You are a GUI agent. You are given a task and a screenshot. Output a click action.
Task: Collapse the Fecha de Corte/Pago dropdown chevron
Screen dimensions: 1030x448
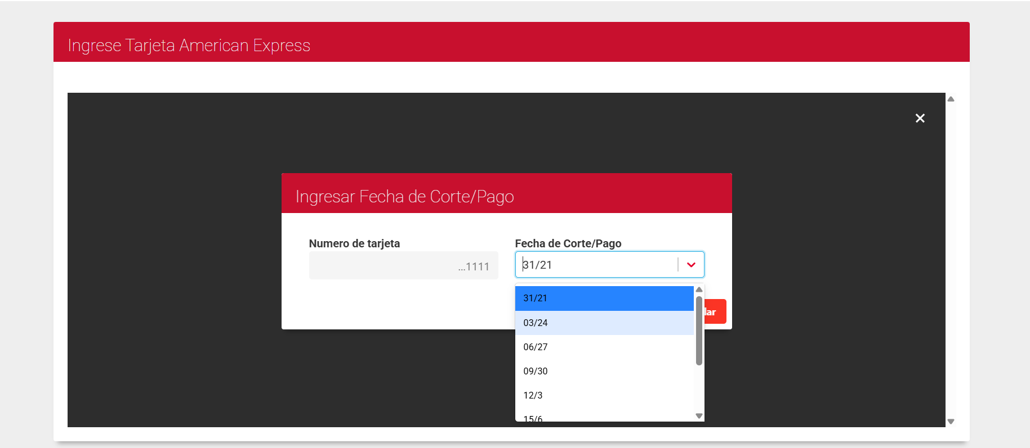(x=691, y=265)
